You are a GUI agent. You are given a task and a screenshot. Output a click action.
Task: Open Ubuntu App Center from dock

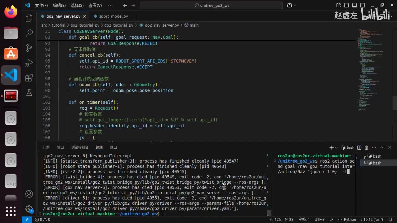11,54
